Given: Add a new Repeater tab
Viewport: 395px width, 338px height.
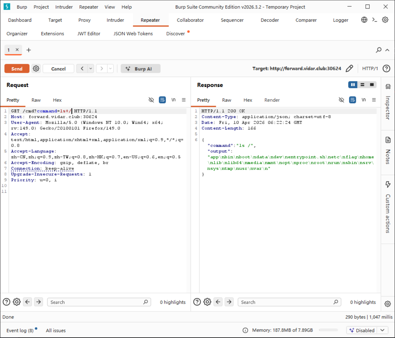Looking at the screenshot, I should [x=29, y=50].
